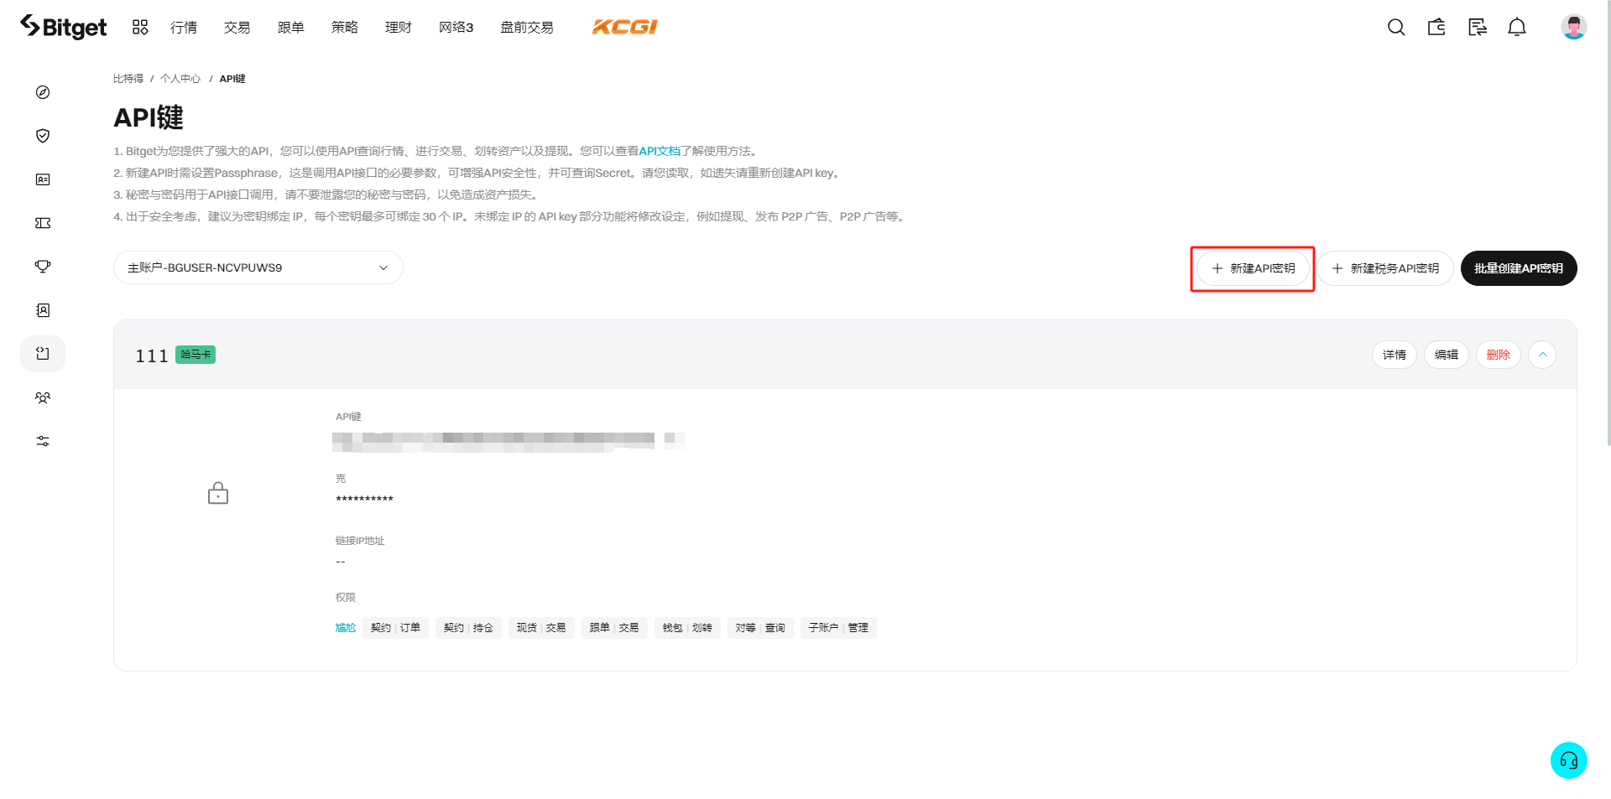Click the blurred API key value
Viewport: 1611px width, 799px height.
pos(508,442)
